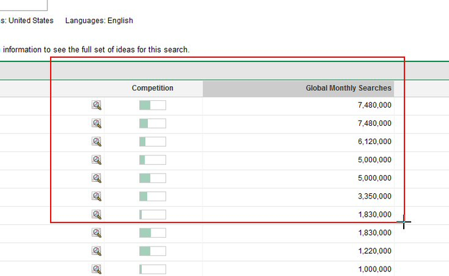
Task: Click magnifier icon in second 1,830,000 row
Action: tap(97, 232)
